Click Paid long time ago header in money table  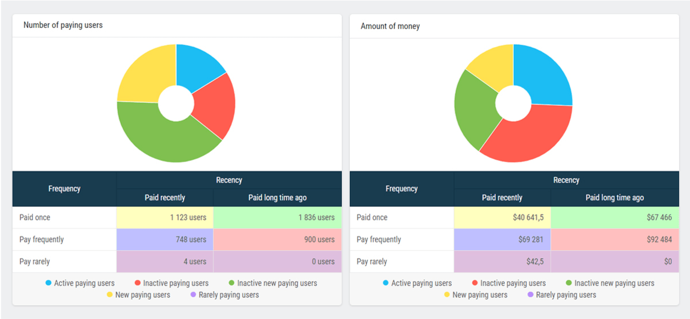pos(615,198)
